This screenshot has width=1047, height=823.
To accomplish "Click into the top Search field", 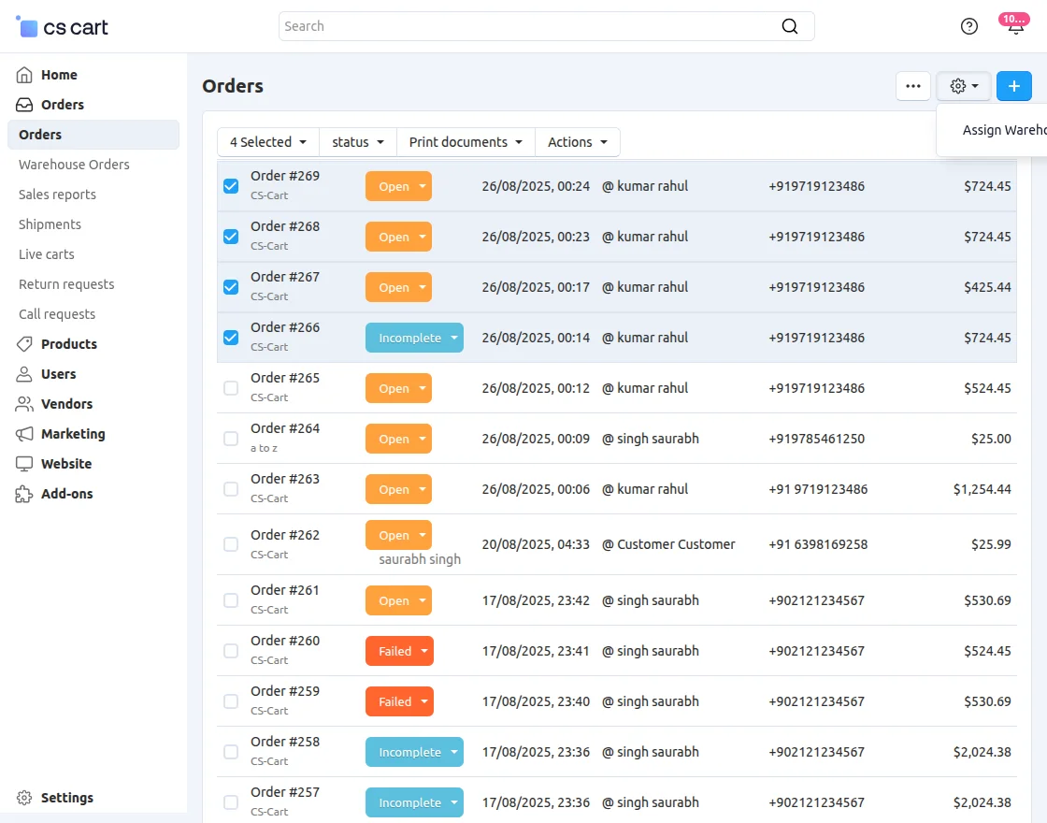I will [x=528, y=26].
